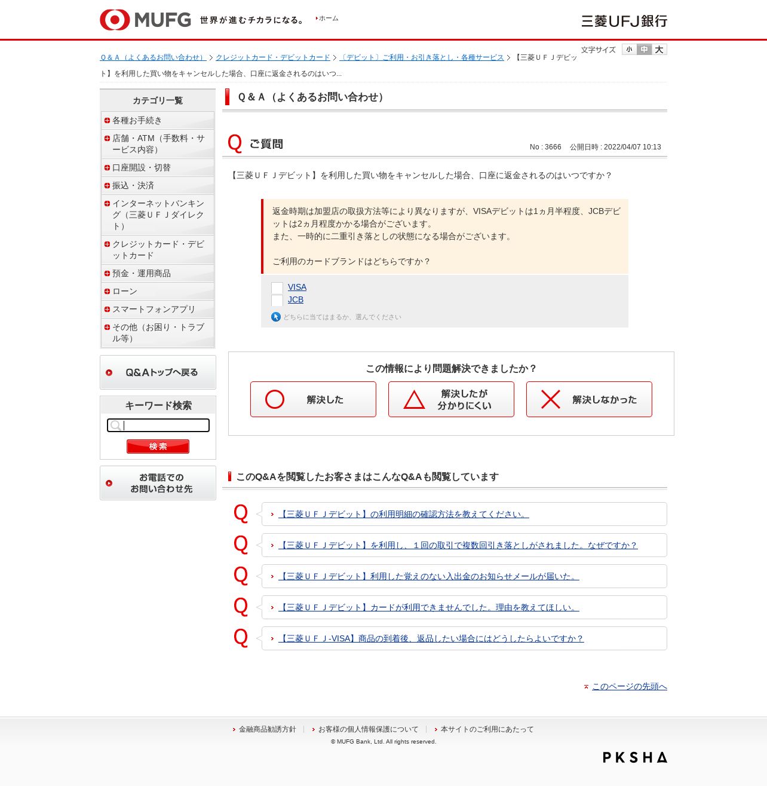767x786 pixels.
Task: Expand 口座開設・切替 category
Action: [158, 167]
